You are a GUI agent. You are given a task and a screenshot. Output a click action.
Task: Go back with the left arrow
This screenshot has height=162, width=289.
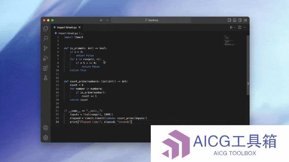[x=101, y=20]
